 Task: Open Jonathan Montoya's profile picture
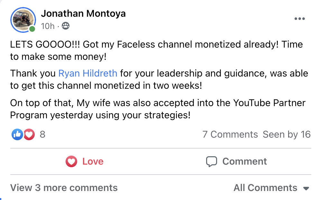coord(23,20)
